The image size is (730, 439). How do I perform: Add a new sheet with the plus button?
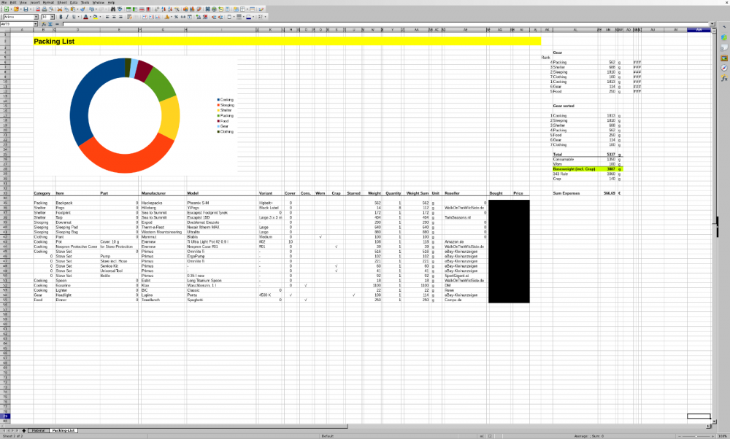23,430
